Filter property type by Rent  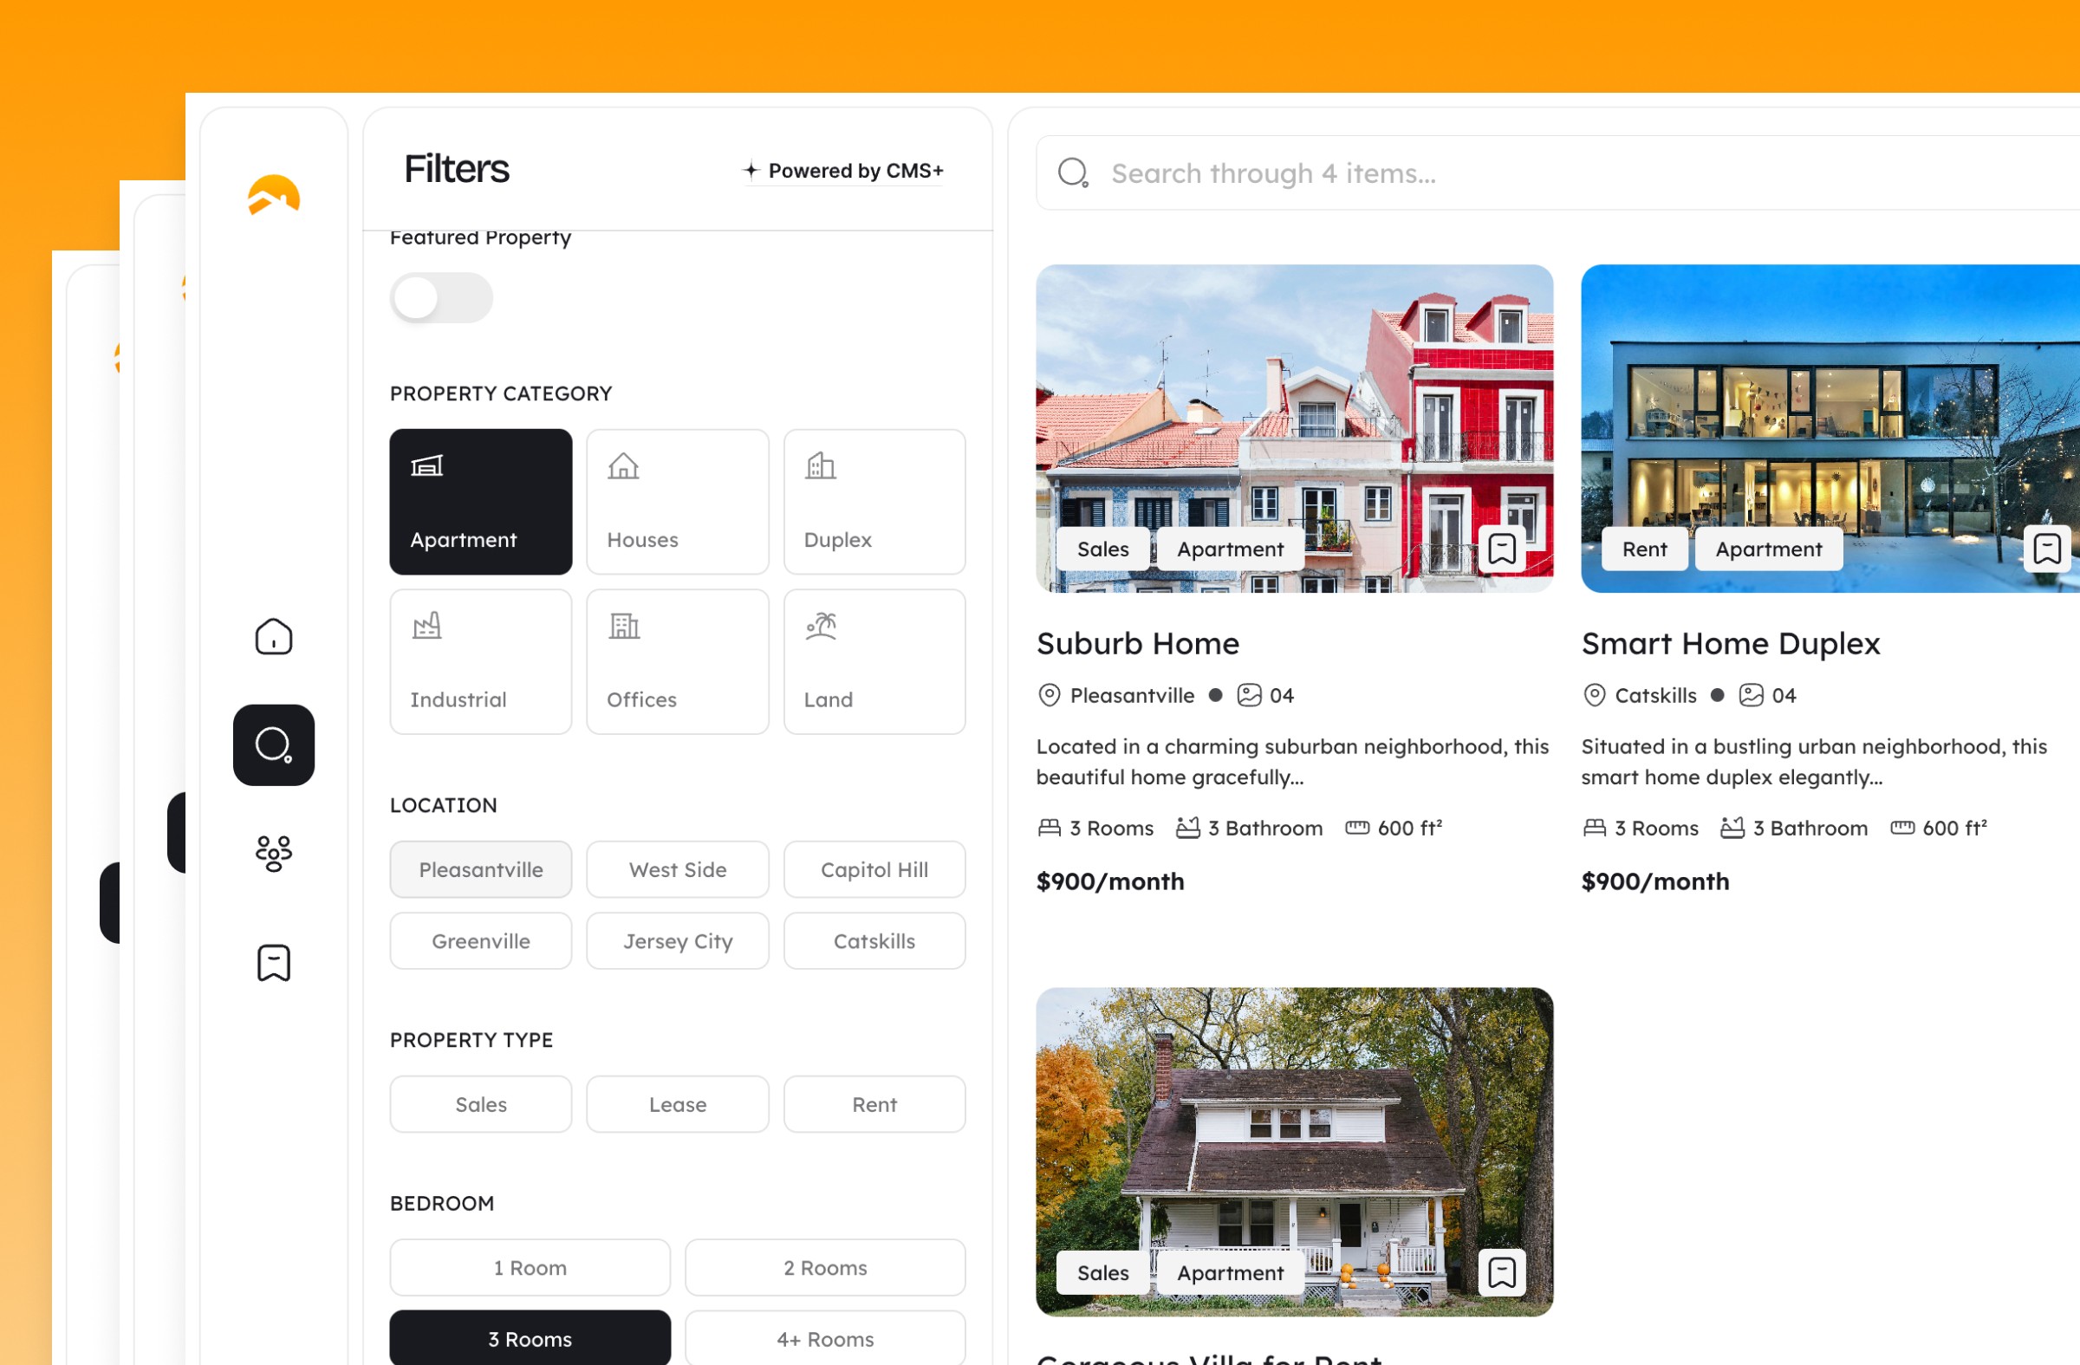(874, 1105)
